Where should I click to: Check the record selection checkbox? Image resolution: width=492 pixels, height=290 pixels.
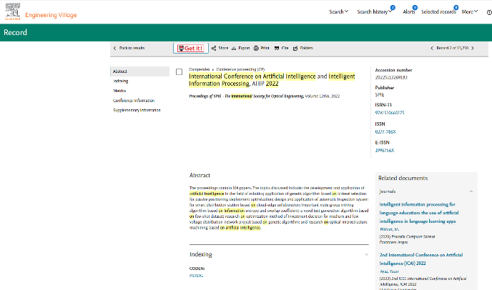[179, 72]
